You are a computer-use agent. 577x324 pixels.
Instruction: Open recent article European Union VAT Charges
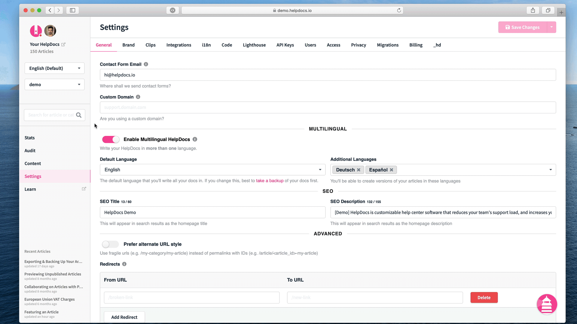50,299
